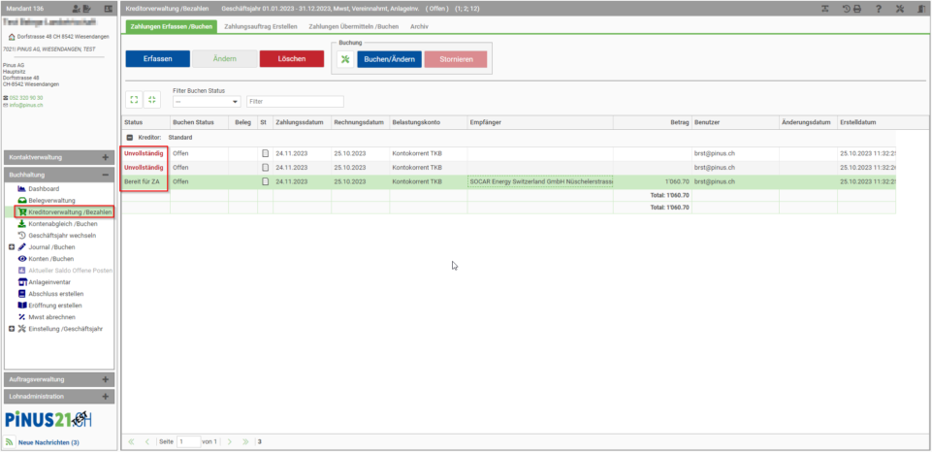Collapse the Buchhaltung section
The height and width of the screenshot is (452, 932).
[105, 175]
